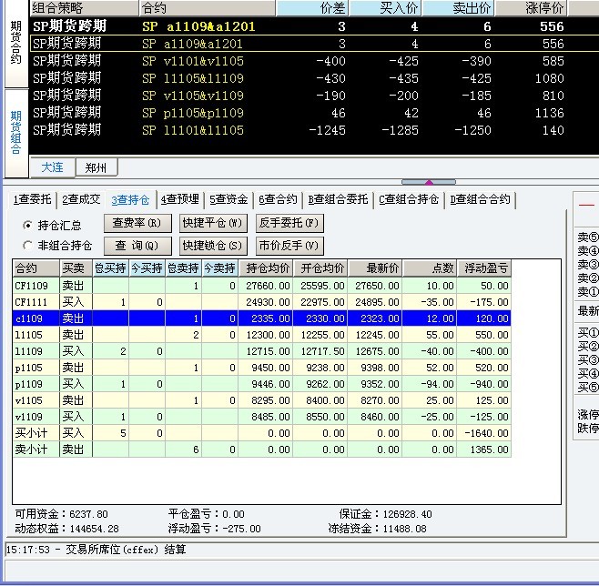Click the 总买持 column header

[x=110, y=268]
